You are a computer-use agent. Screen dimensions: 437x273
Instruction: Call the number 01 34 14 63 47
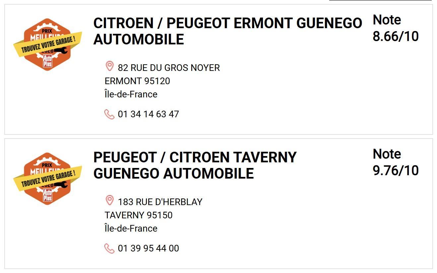(148, 114)
